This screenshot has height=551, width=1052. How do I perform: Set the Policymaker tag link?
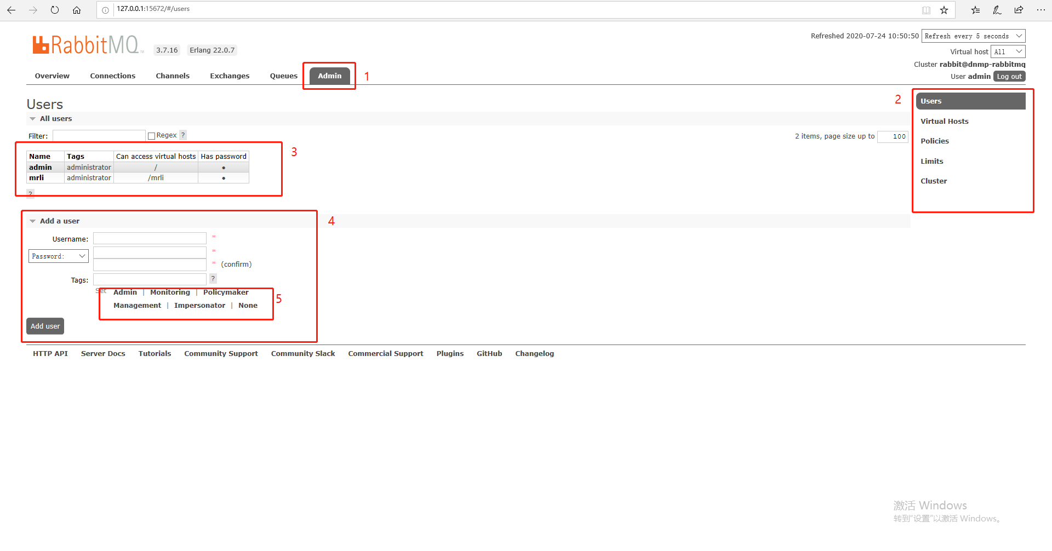[x=226, y=292]
